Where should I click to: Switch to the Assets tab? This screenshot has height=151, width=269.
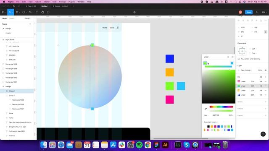12,18
